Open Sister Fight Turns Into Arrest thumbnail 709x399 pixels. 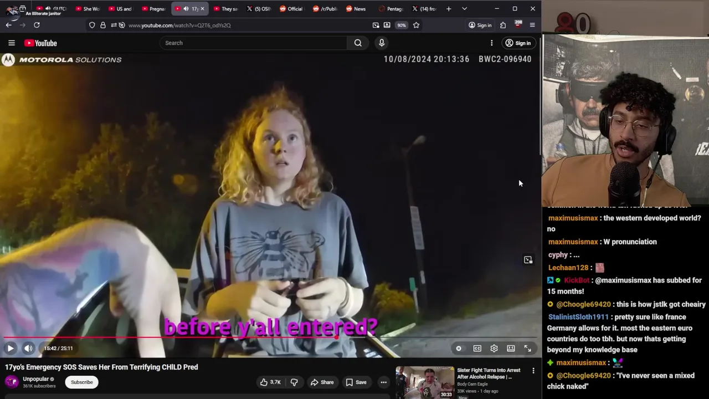point(425,382)
